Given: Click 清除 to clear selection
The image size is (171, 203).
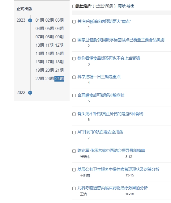Looking at the screenshot, I should click(x=122, y=6).
